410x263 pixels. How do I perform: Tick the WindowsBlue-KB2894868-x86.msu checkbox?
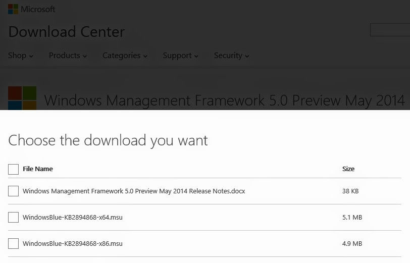point(13,244)
